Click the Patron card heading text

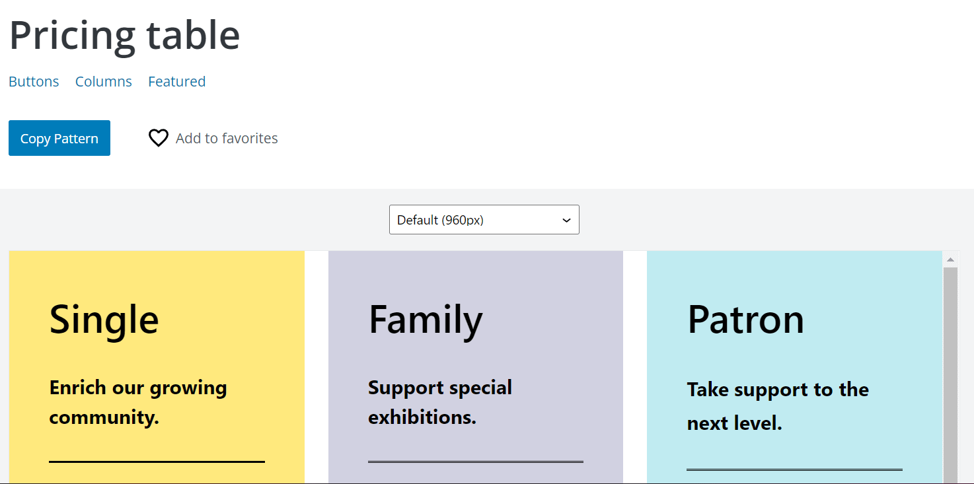[746, 320]
